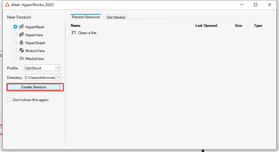Open the Directory dropdown arrow
Image resolution: width=279 pixels, height=152 pixels.
pos(58,77)
